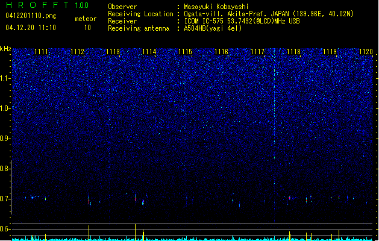Click the Receiving antenna label
Screen dimensions: 379x241
coord(139,28)
